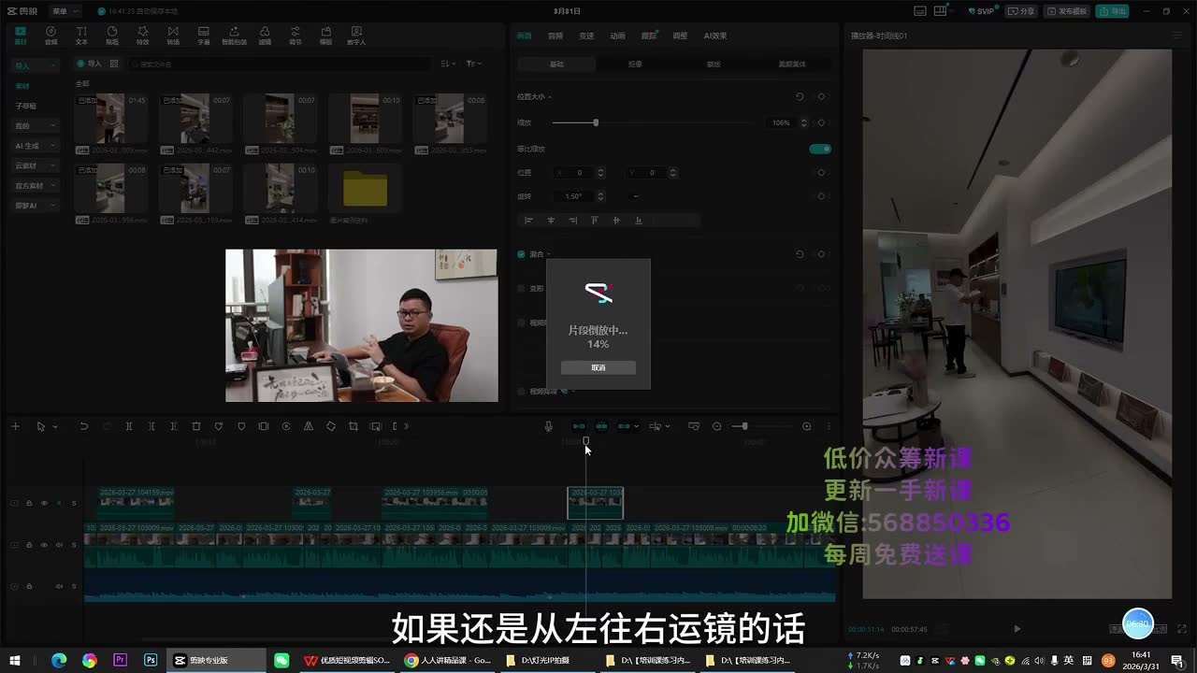Image resolution: width=1197 pixels, height=673 pixels.
Task: Expand the 我的 sidebar section
Action: 36,125
